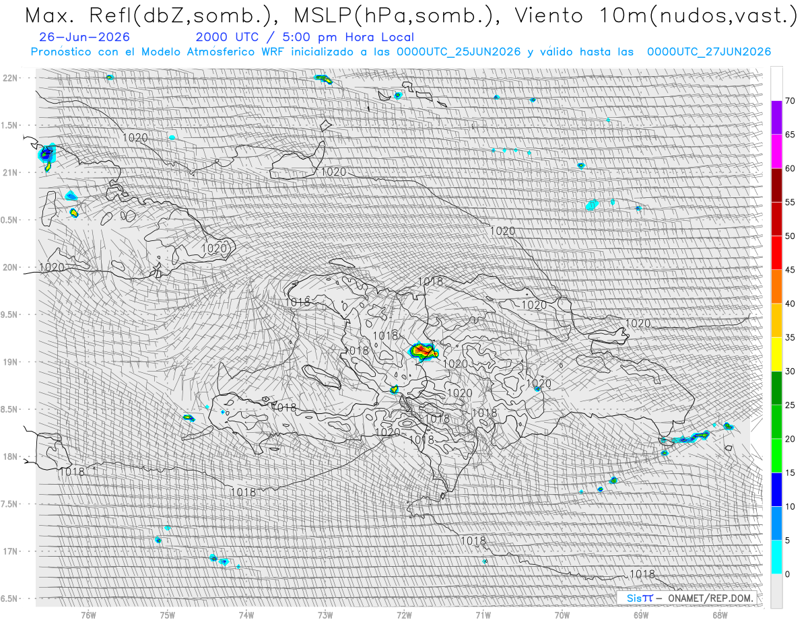
Task: Click the '70W' longitude axis label
Action: 562,614
